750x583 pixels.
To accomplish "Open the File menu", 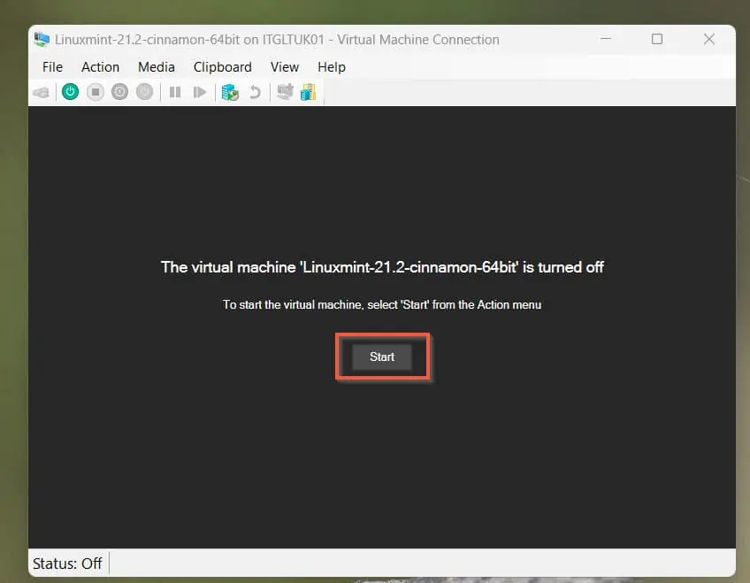I will click(x=52, y=67).
